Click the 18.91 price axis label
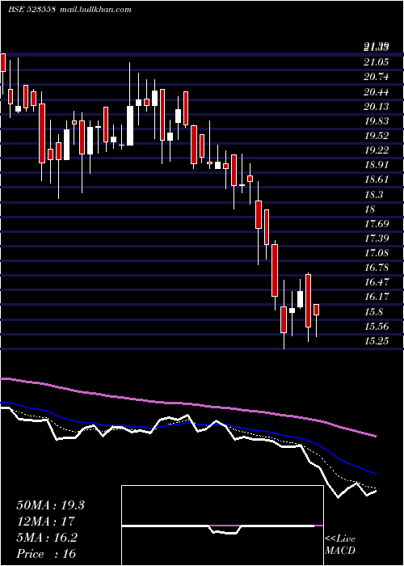 point(377,165)
